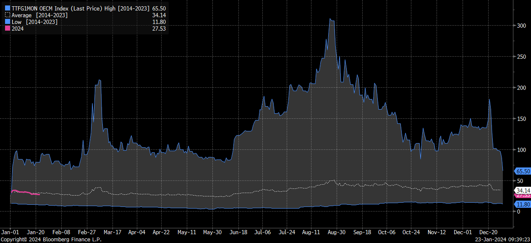Click the Copyright 2024 Bloomberg Finance L.P. text
This screenshot has width=531, height=243.
point(50,239)
